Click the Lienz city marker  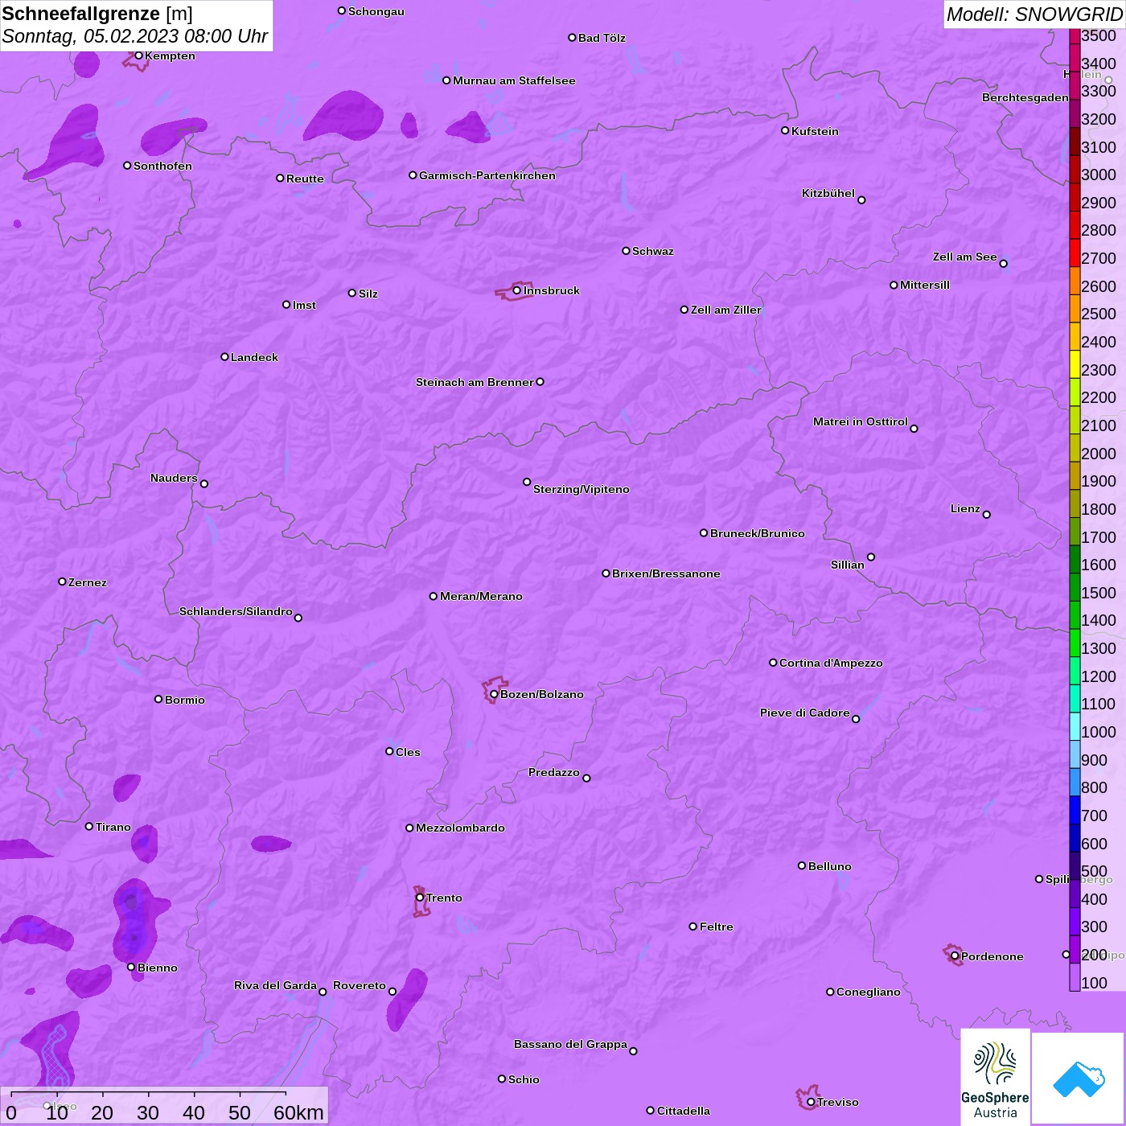pyautogui.click(x=987, y=515)
